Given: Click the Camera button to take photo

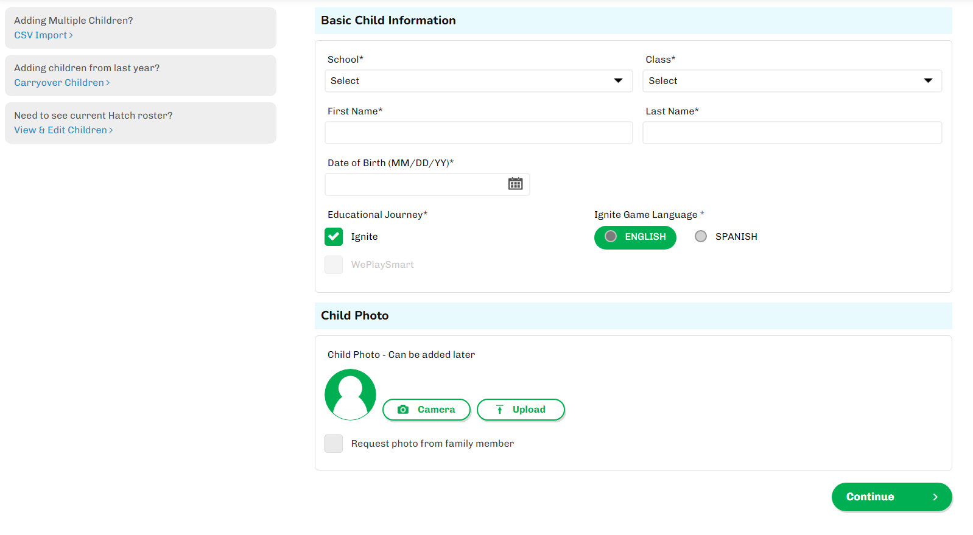Looking at the screenshot, I should (426, 410).
